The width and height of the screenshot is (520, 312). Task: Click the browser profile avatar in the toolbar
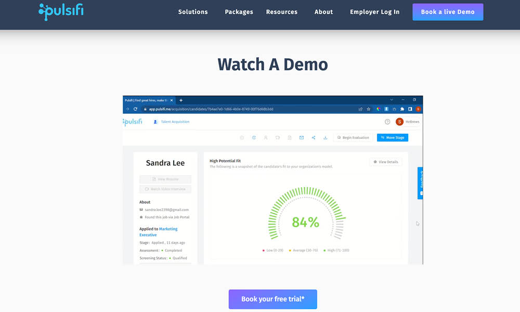[x=418, y=109]
